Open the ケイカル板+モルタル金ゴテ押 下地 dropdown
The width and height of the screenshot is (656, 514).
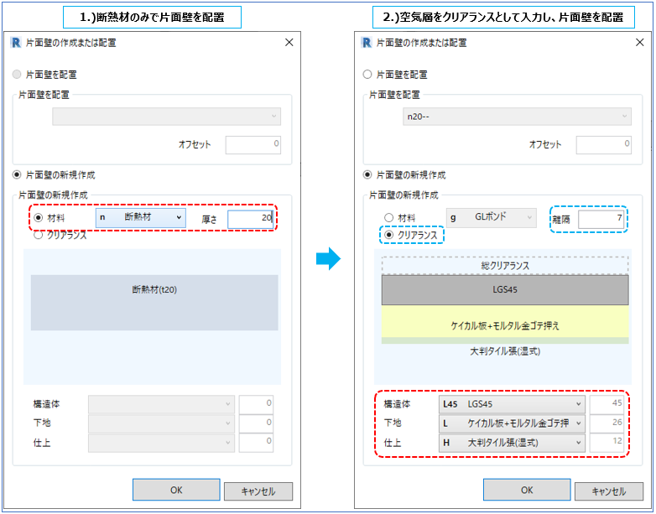[x=512, y=423]
